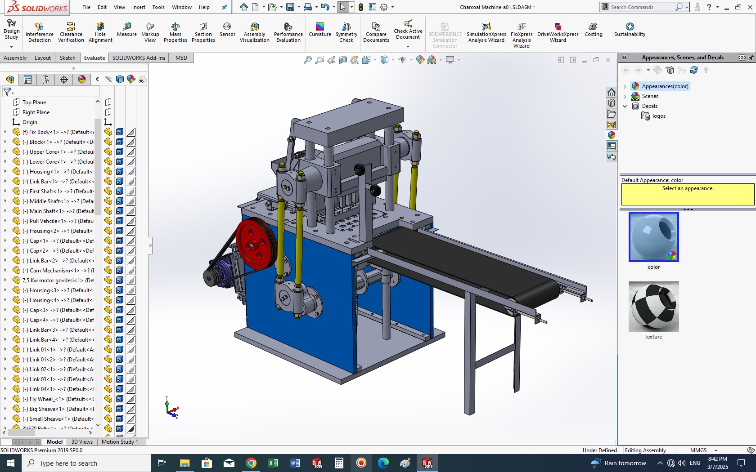The width and height of the screenshot is (756, 472).
Task: Toggle transparency for Pull Vehcile<1>
Action: tap(131, 221)
